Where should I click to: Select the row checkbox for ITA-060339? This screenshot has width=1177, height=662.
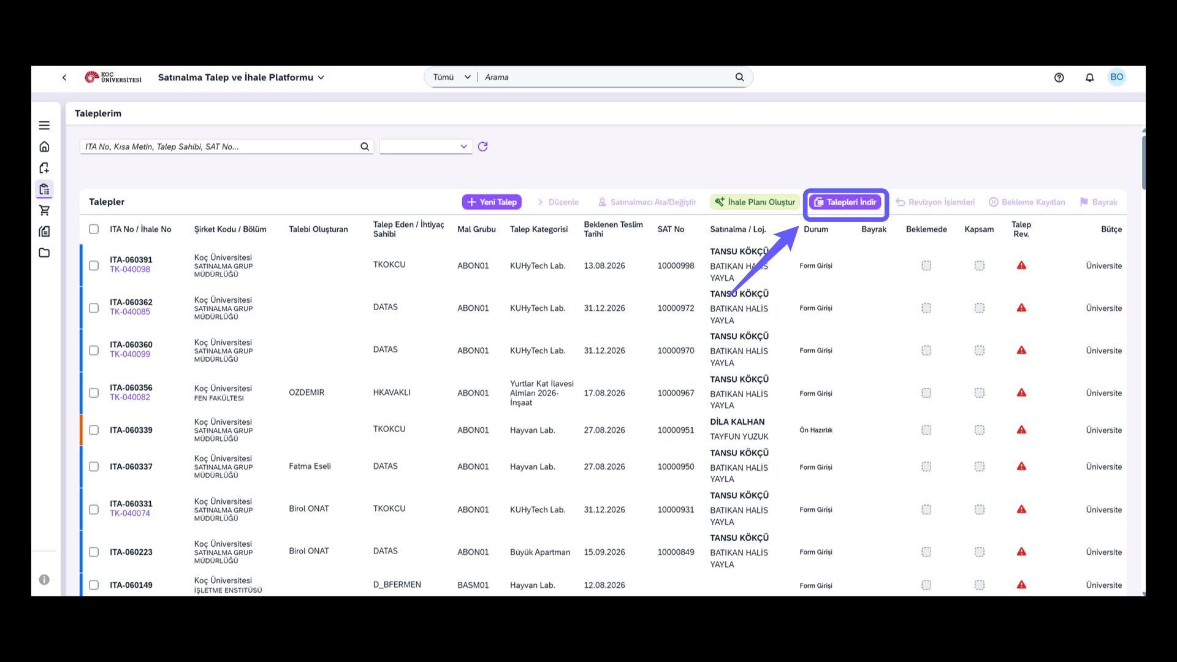pyautogui.click(x=94, y=430)
